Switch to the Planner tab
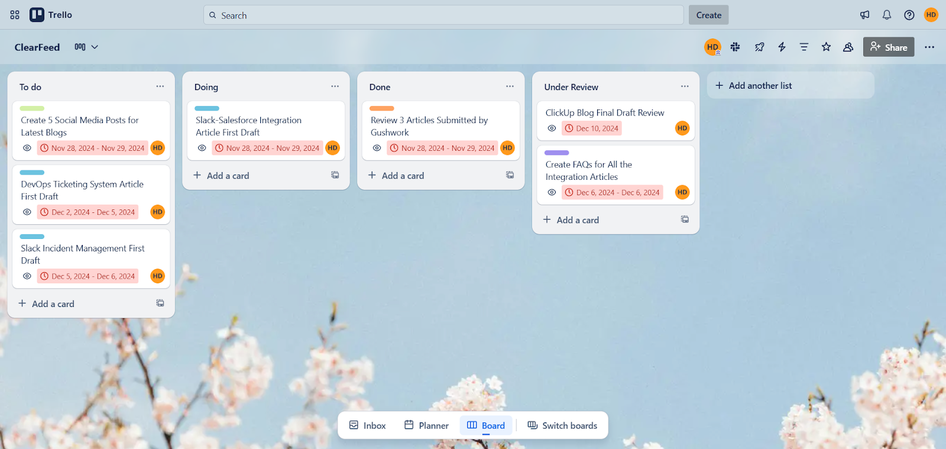The width and height of the screenshot is (946, 449). pos(426,425)
